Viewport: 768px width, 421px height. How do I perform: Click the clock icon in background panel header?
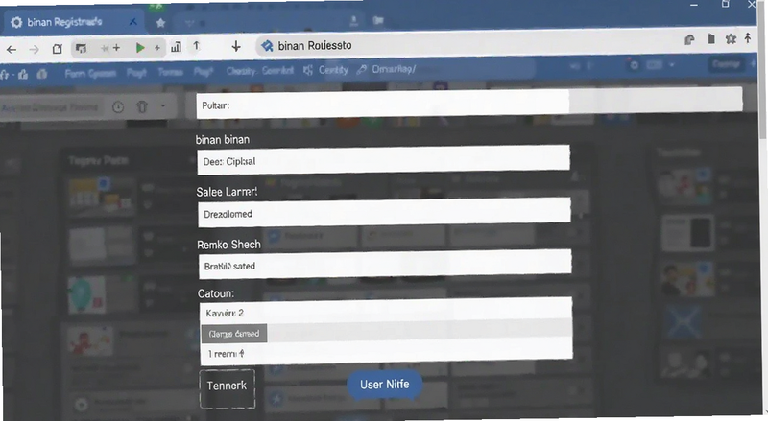click(x=118, y=107)
